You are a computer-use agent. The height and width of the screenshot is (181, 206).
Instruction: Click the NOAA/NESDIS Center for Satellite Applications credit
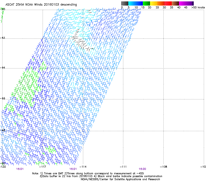[x=120, y=179]
